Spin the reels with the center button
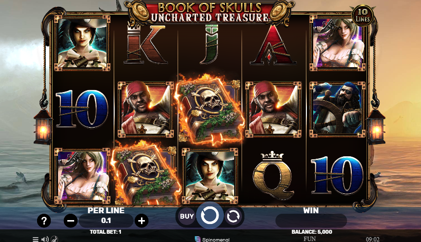Screen dimensions: 421x242 210,216
